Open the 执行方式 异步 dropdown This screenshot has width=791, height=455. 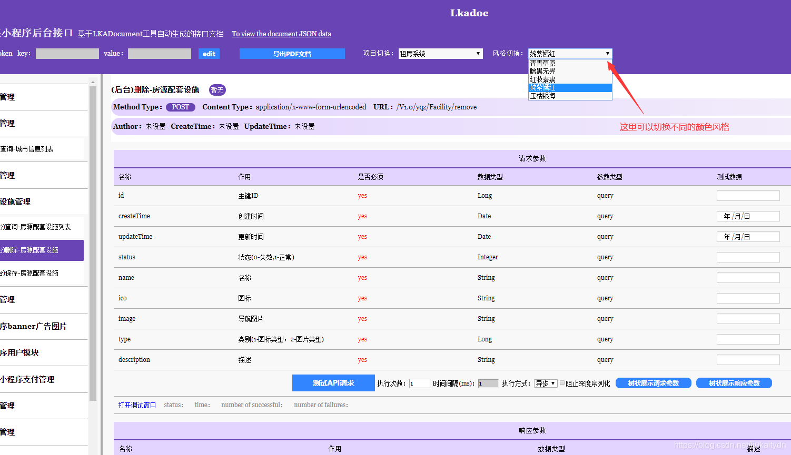tap(546, 383)
